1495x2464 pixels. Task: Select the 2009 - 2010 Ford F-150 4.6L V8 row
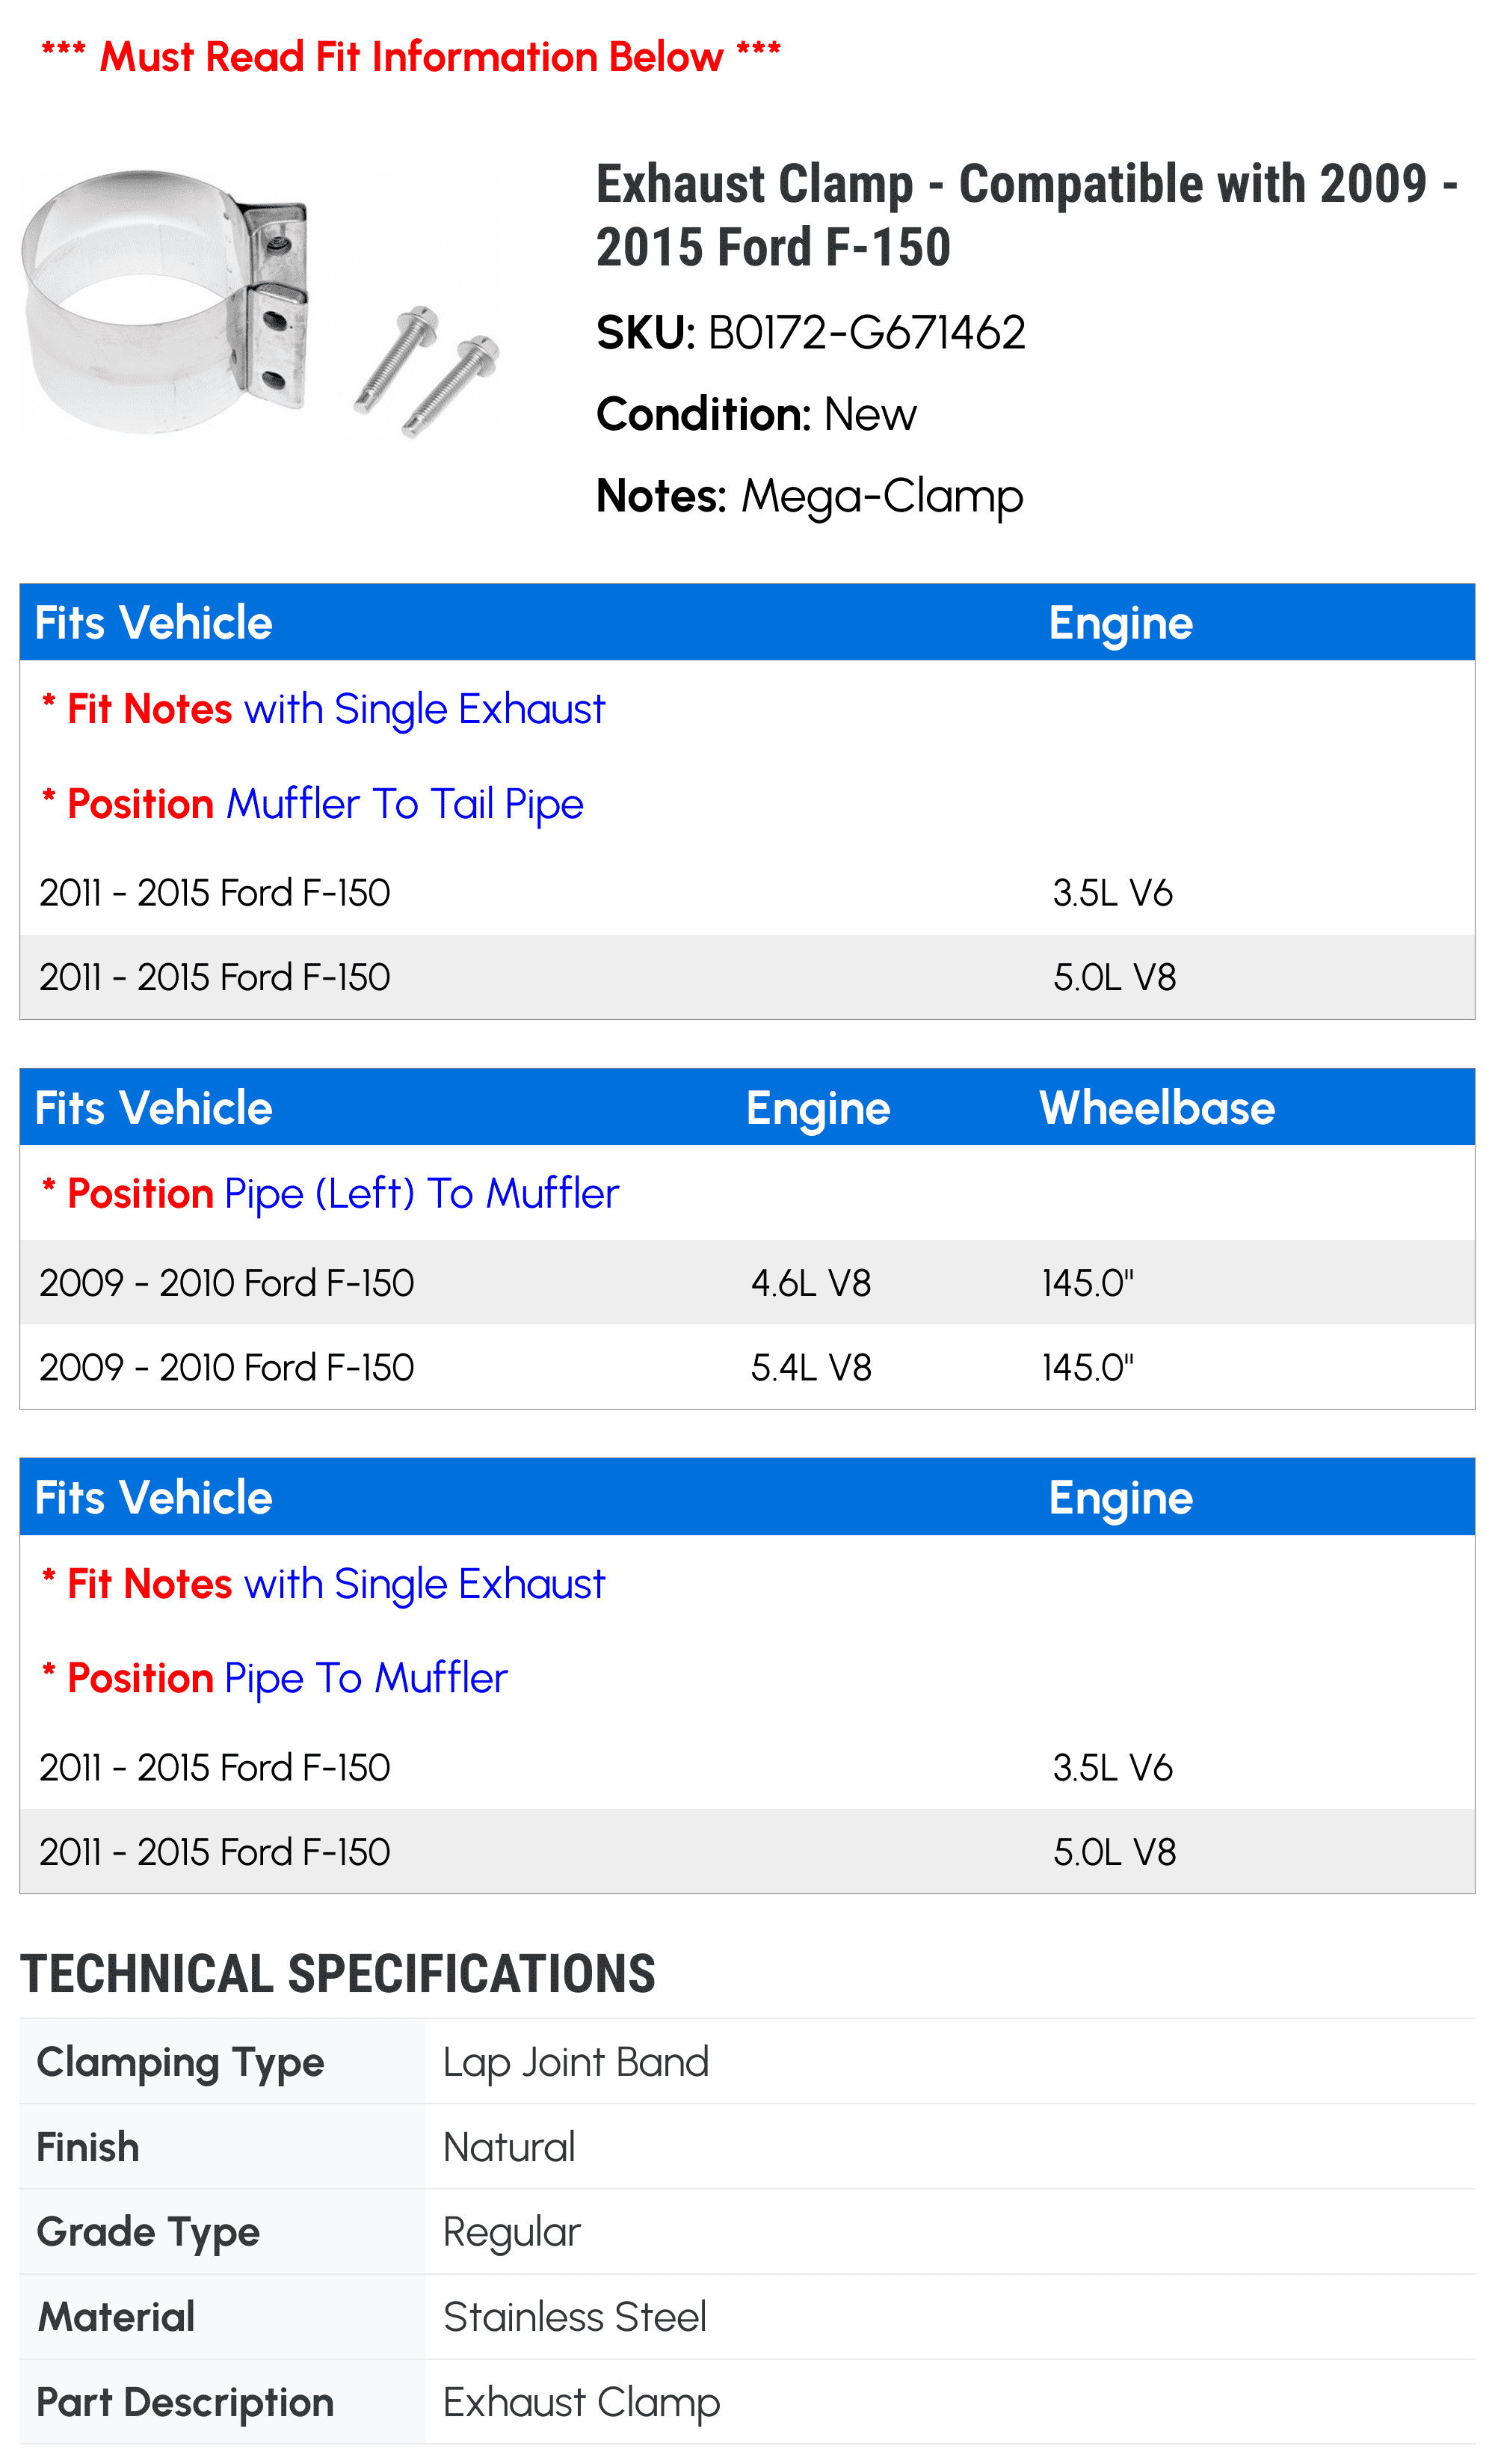click(x=747, y=1283)
